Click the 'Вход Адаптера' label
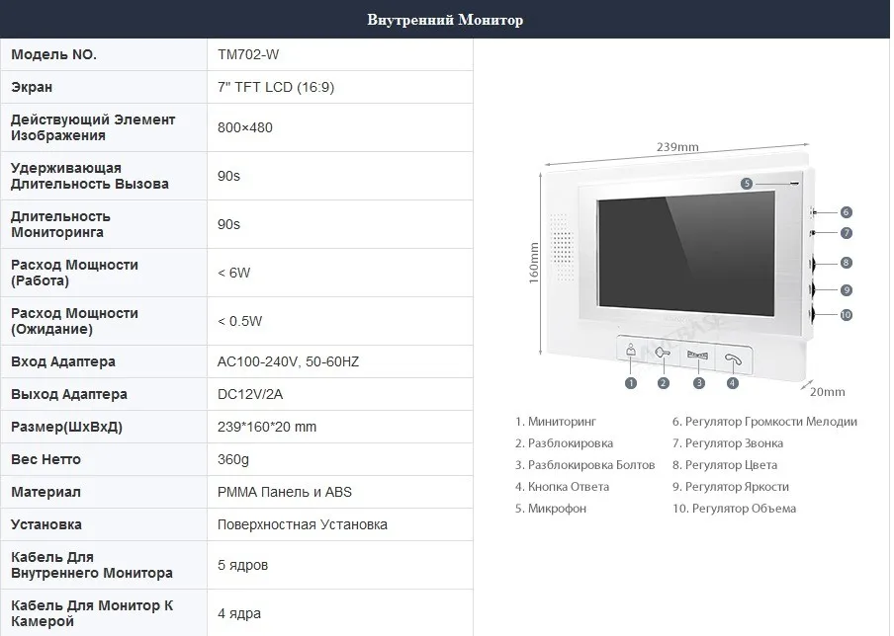The image size is (894, 636). (62, 361)
